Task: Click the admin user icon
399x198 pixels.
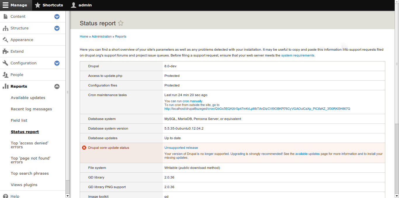Action: click(x=74, y=5)
